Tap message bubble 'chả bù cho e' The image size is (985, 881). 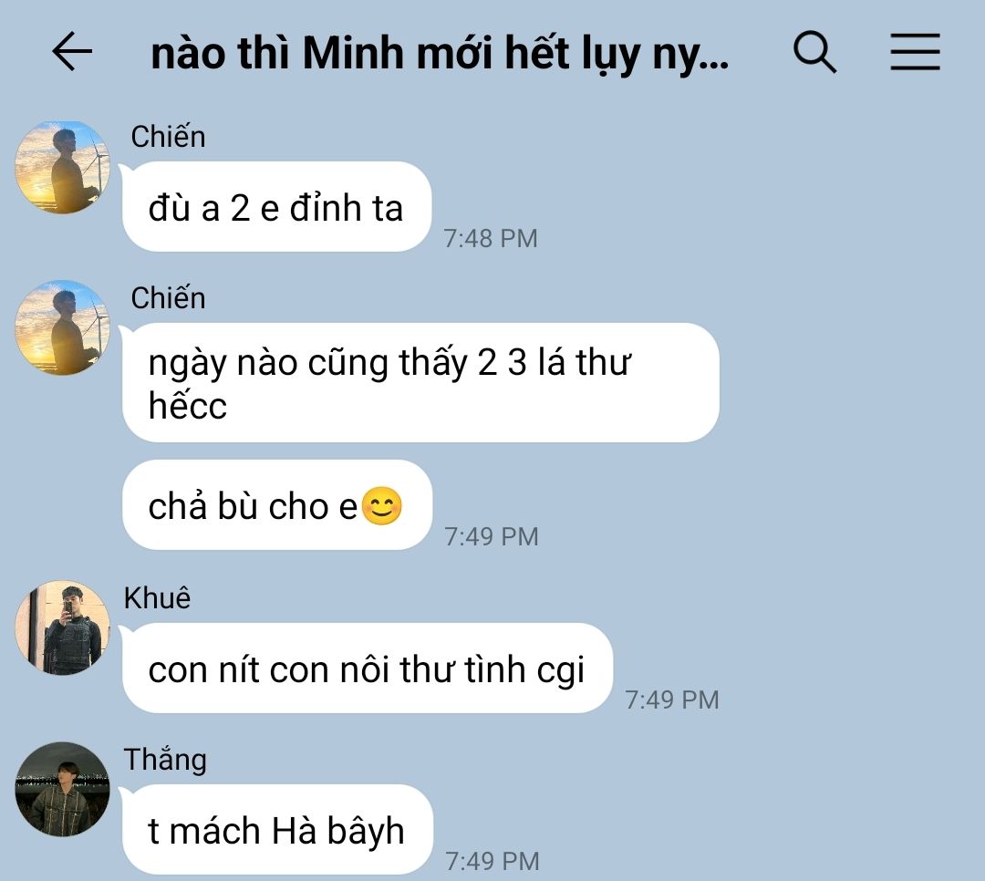click(x=277, y=504)
